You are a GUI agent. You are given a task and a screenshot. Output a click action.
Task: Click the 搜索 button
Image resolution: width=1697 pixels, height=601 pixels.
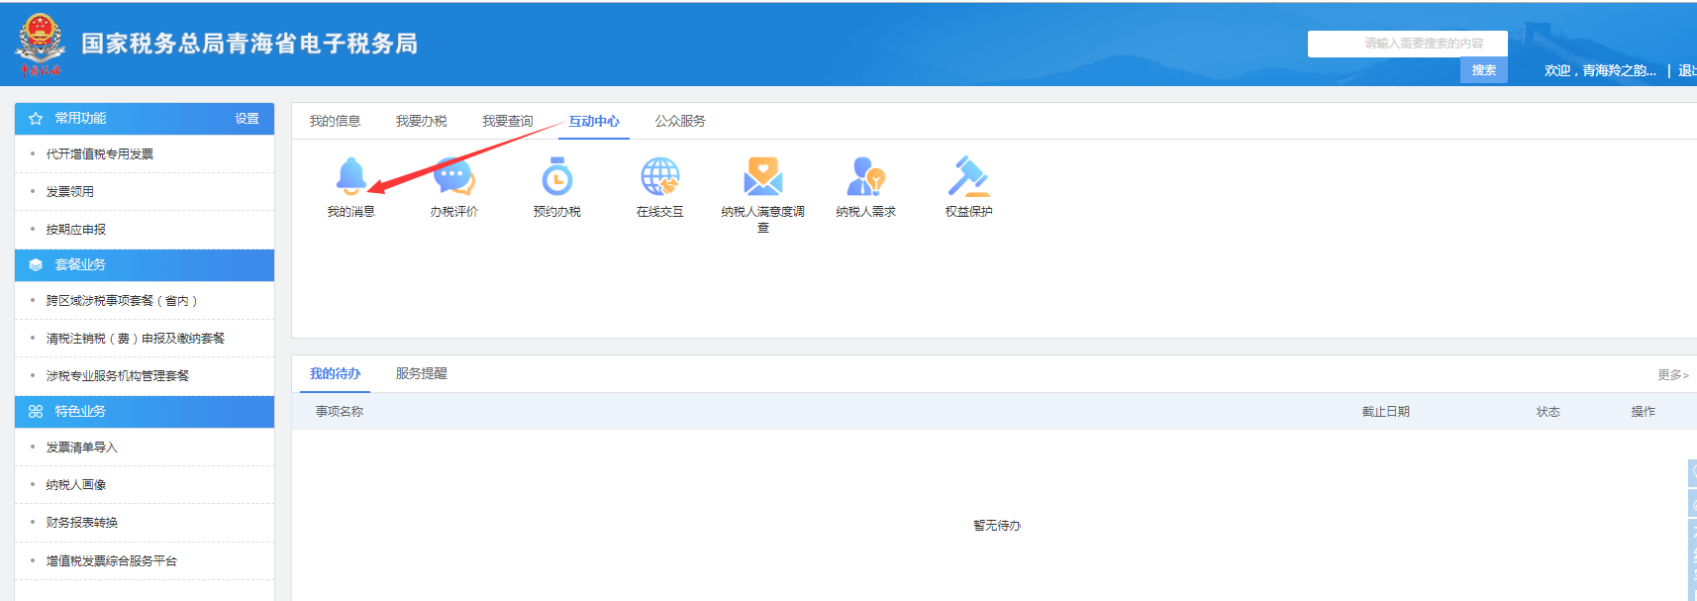tap(1483, 70)
